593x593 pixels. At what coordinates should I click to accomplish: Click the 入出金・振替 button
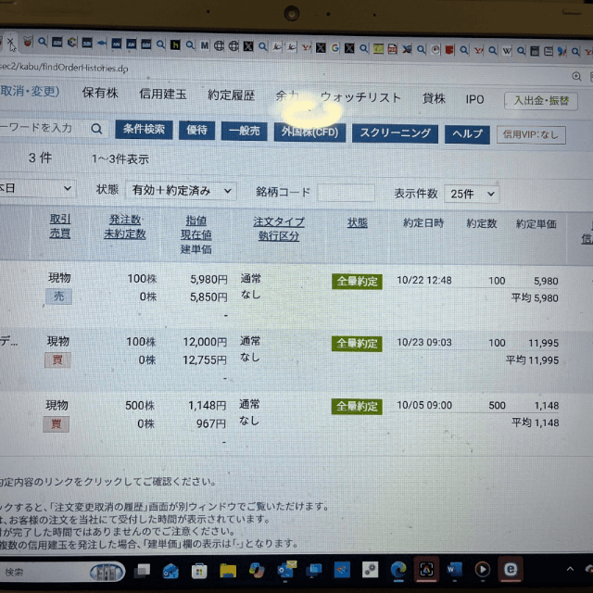pos(541,101)
